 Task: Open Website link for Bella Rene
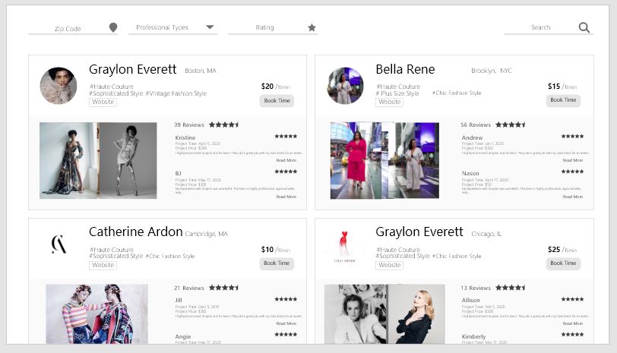click(390, 102)
